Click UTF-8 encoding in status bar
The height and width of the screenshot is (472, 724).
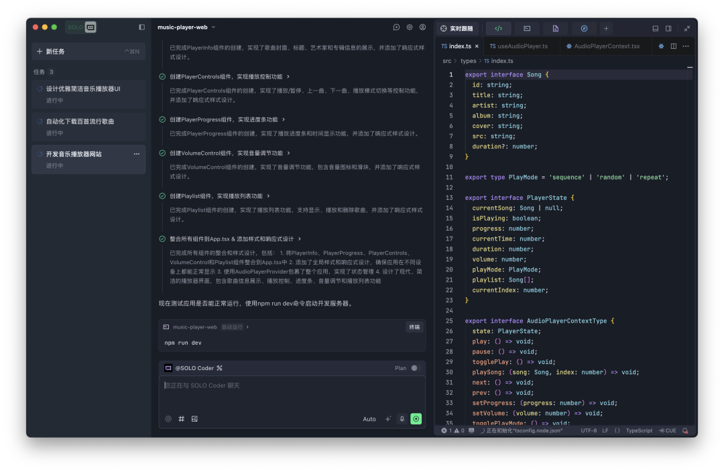pos(589,430)
